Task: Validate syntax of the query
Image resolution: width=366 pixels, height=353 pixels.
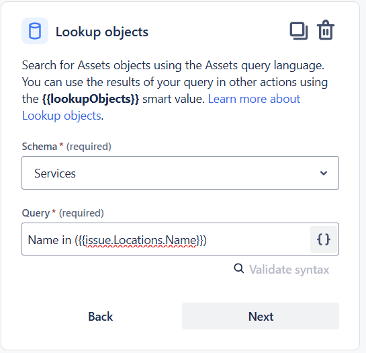Action: [x=289, y=270]
